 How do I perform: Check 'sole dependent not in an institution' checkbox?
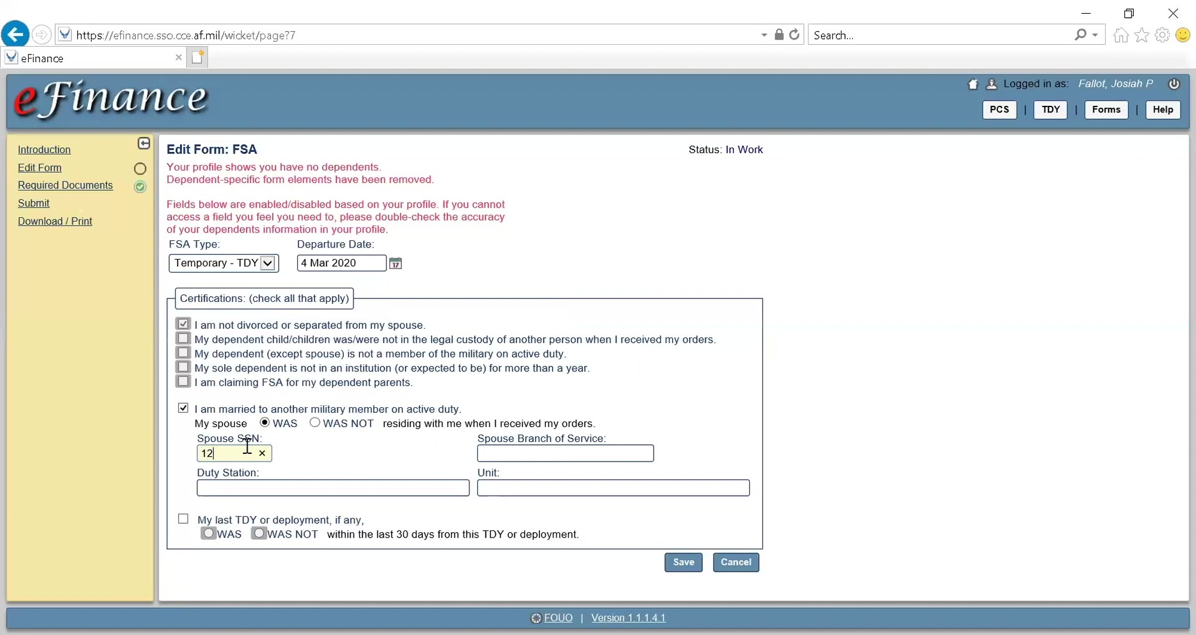click(183, 367)
